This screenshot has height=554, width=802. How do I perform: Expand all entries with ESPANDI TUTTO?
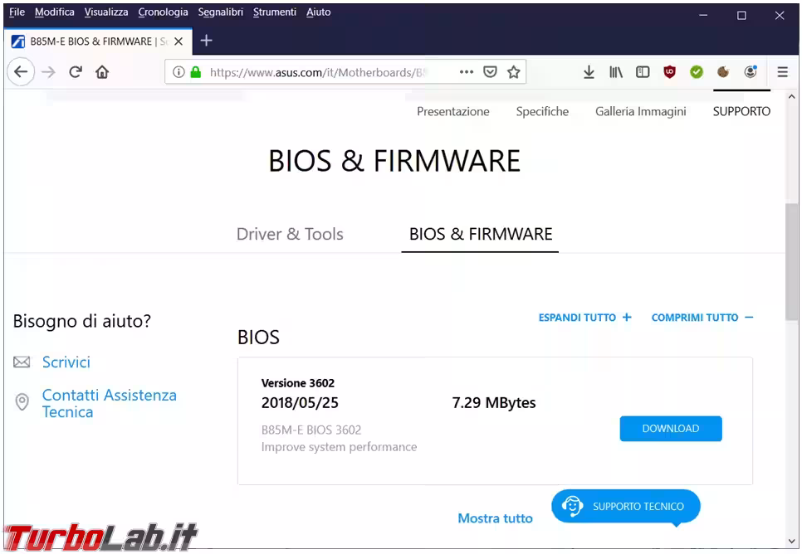[584, 318]
